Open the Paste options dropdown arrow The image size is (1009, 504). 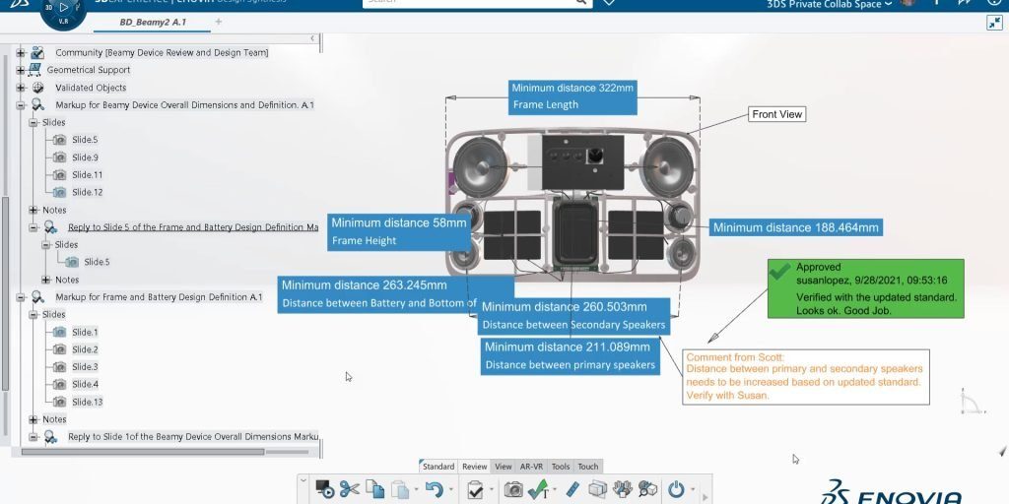click(x=416, y=490)
